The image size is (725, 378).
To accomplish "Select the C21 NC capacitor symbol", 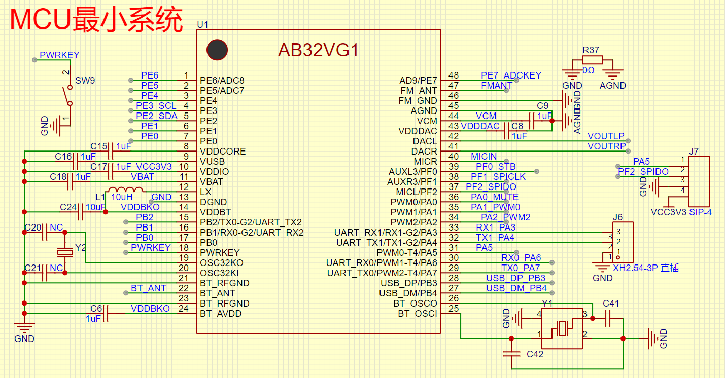I will pos(45,273).
